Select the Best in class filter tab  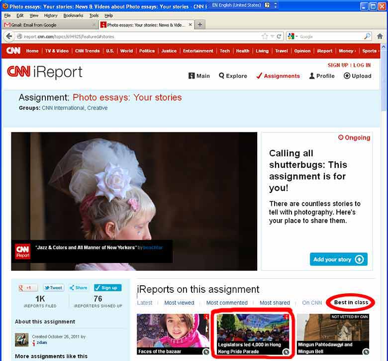point(351,302)
